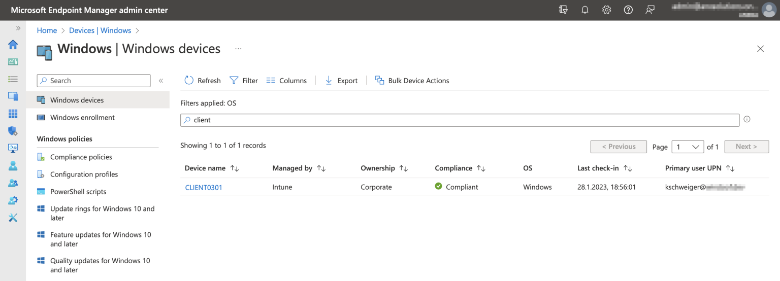780x281 pixels.
Task: Sort by Primary user UPN column
Action: tap(700, 168)
